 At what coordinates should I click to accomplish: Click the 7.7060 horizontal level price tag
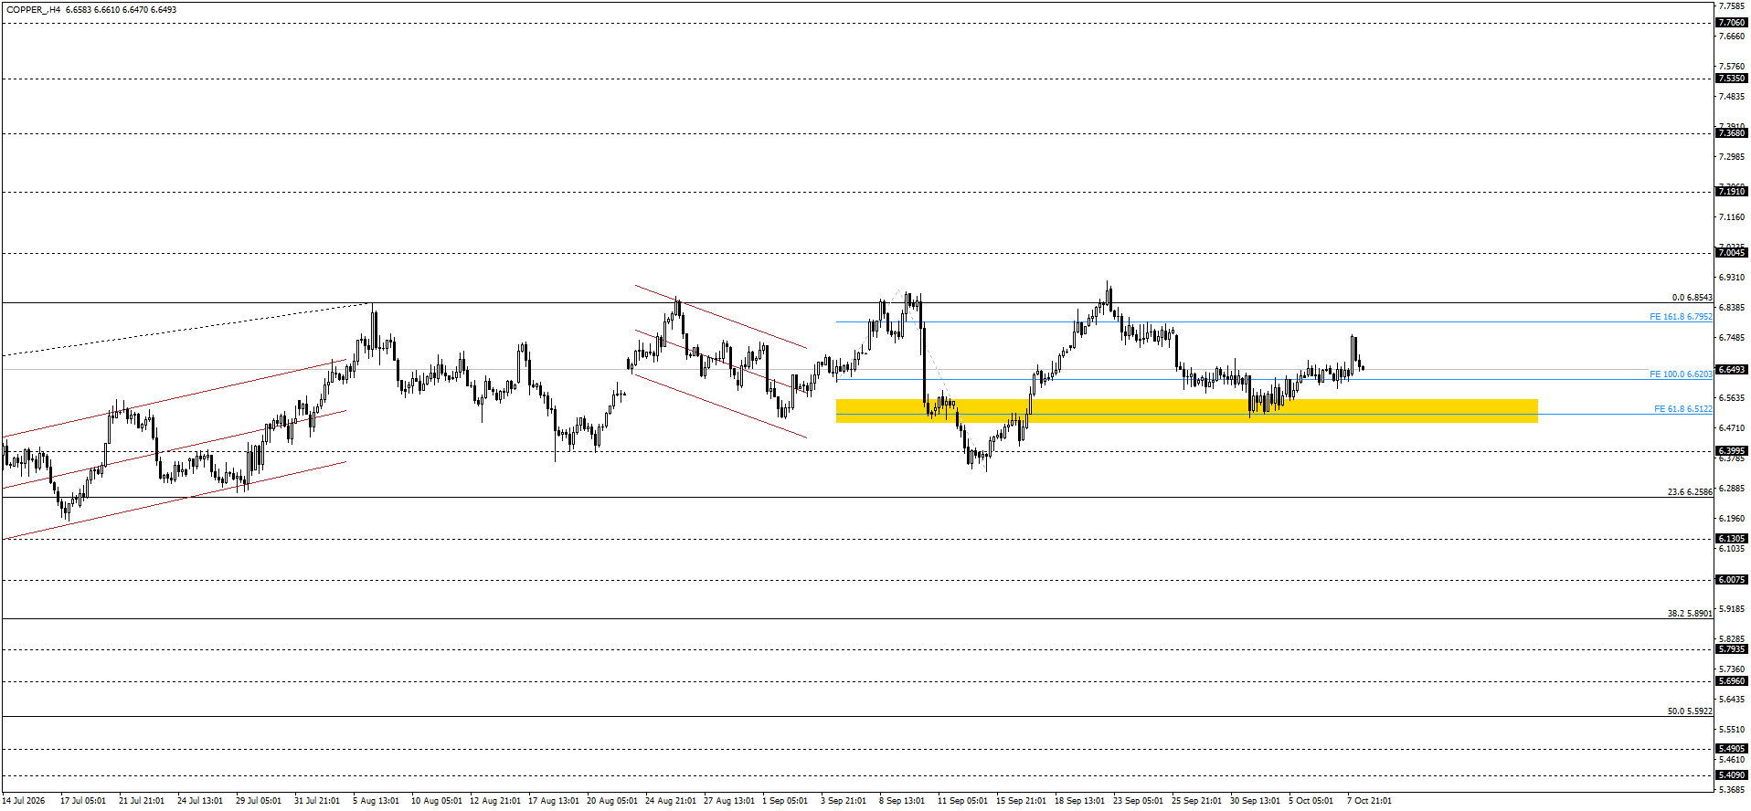click(x=1732, y=23)
